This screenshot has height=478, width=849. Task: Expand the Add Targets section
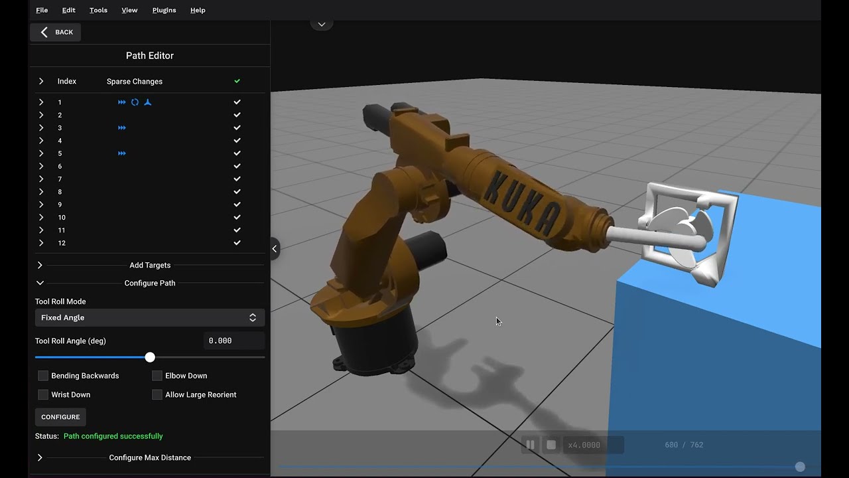(150, 265)
